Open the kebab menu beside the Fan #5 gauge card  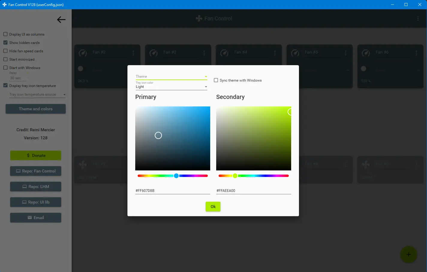346,53
